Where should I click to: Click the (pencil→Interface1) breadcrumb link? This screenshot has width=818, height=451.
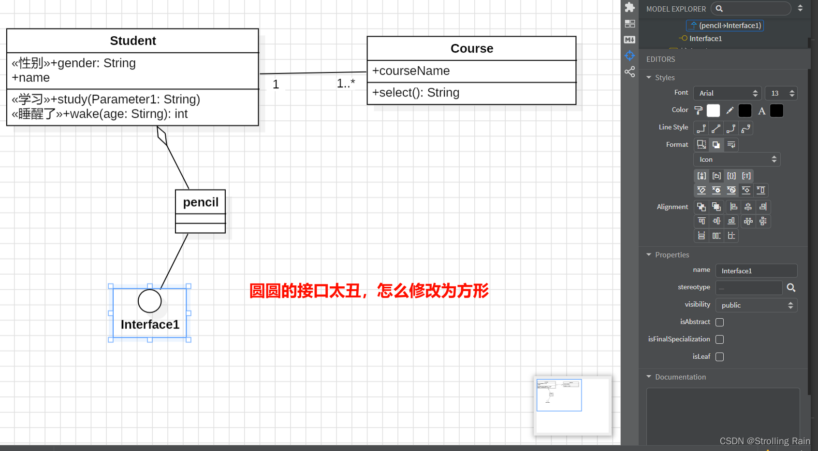[725, 25]
